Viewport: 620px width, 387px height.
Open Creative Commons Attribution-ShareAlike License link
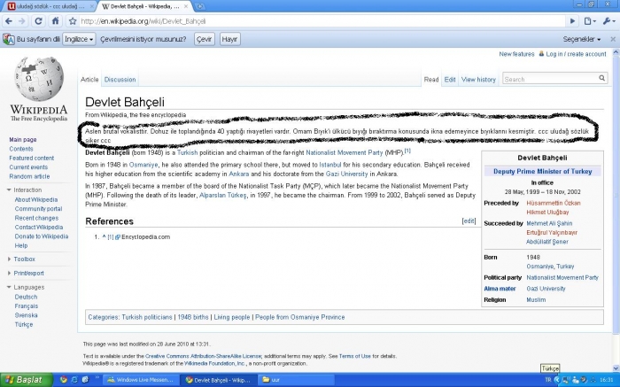203,356
